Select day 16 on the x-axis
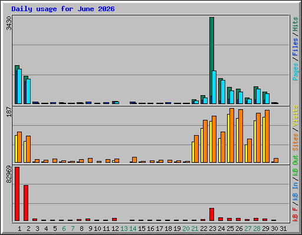The image size is (302, 235). [x=150, y=229]
